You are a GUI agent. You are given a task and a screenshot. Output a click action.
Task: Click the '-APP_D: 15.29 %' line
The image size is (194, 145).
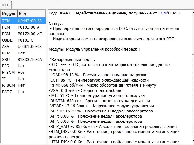pyautogui.click(x=101, y=111)
